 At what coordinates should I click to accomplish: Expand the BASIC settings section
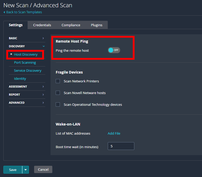(x=27, y=38)
